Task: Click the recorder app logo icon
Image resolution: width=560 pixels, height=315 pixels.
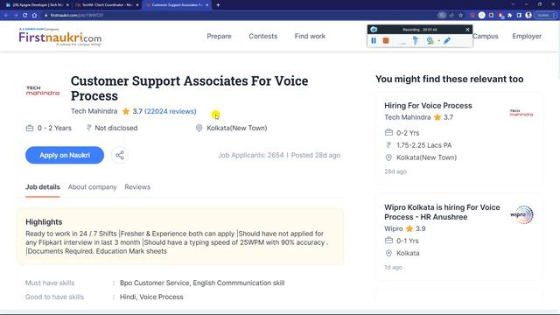Action: (x=374, y=30)
